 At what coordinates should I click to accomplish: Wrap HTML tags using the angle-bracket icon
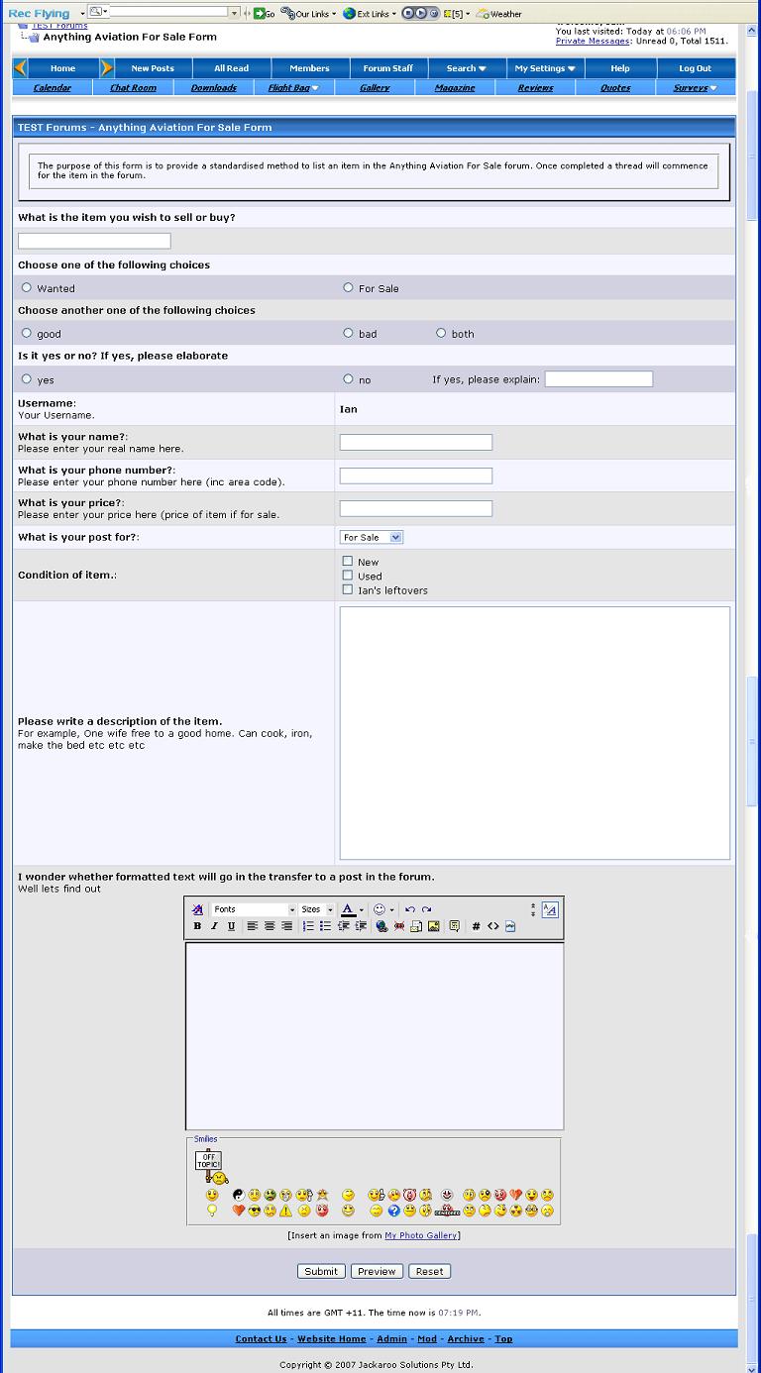click(492, 926)
